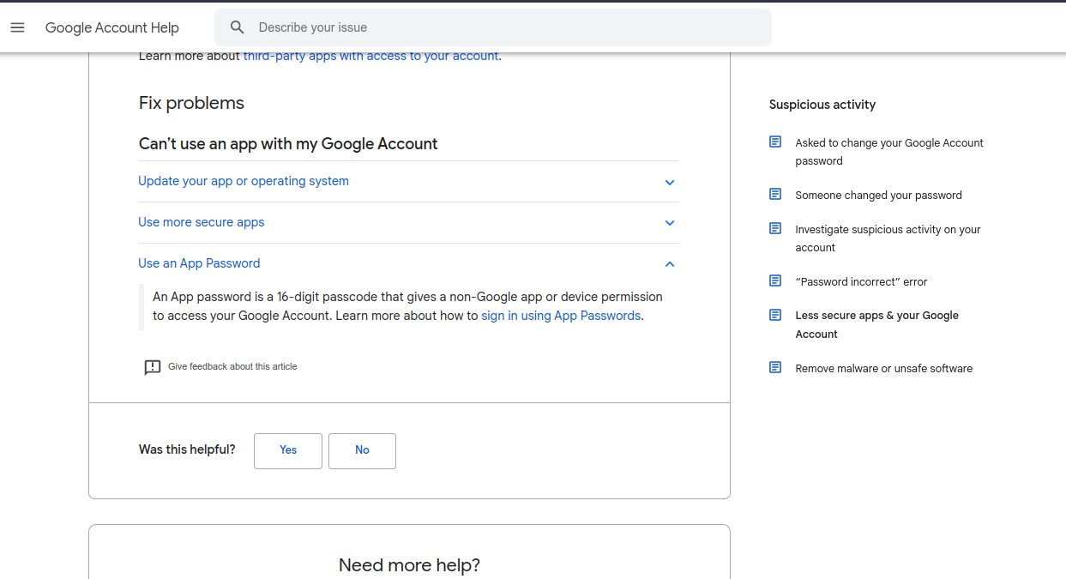Open the hamburger main menu
Image resolution: width=1066 pixels, height=579 pixels.
click(17, 27)
